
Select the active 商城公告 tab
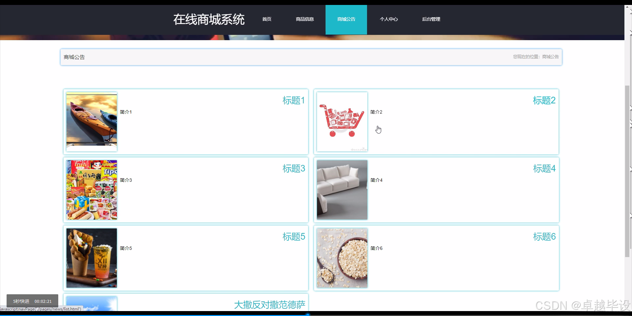(x=346, y=19)
